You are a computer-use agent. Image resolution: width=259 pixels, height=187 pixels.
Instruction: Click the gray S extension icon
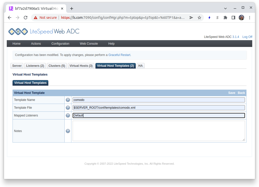(217, 18)
